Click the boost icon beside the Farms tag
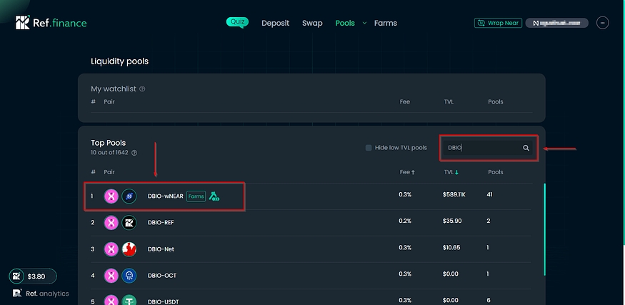The width and height of the screenshot is (625, 305). pyautogui.click(x=214, y=196)
